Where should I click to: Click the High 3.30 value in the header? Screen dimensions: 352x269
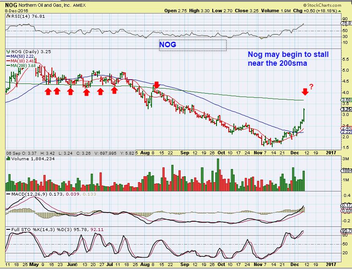199,11
